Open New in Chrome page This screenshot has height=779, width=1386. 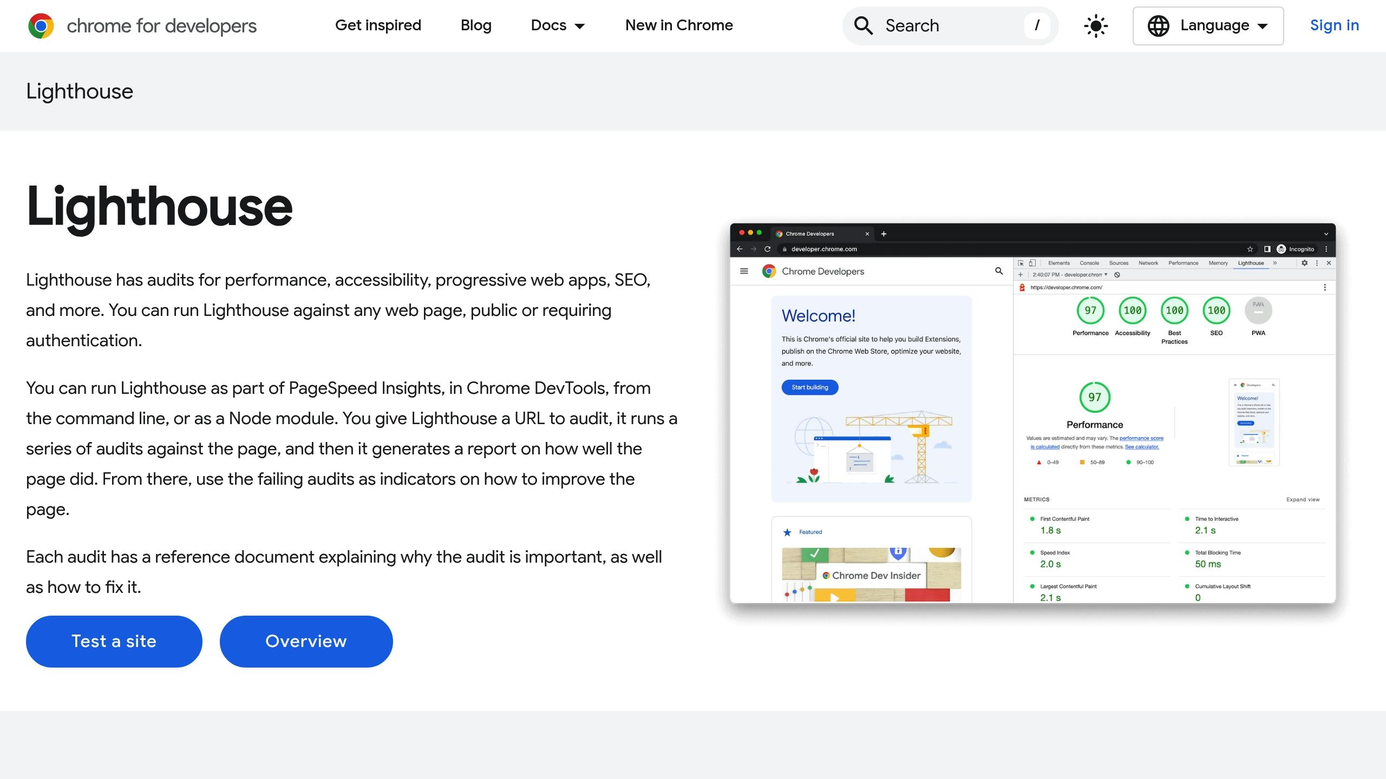pos(679,25)
